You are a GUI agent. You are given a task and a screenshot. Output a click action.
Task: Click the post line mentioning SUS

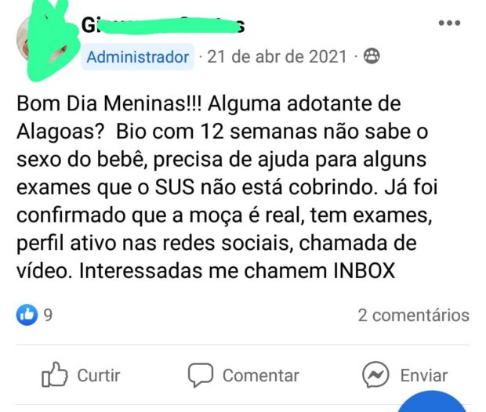point(227,187)
